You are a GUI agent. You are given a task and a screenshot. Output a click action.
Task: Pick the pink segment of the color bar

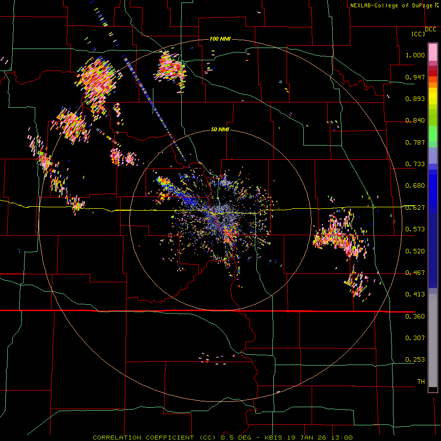tap(433, 52)
